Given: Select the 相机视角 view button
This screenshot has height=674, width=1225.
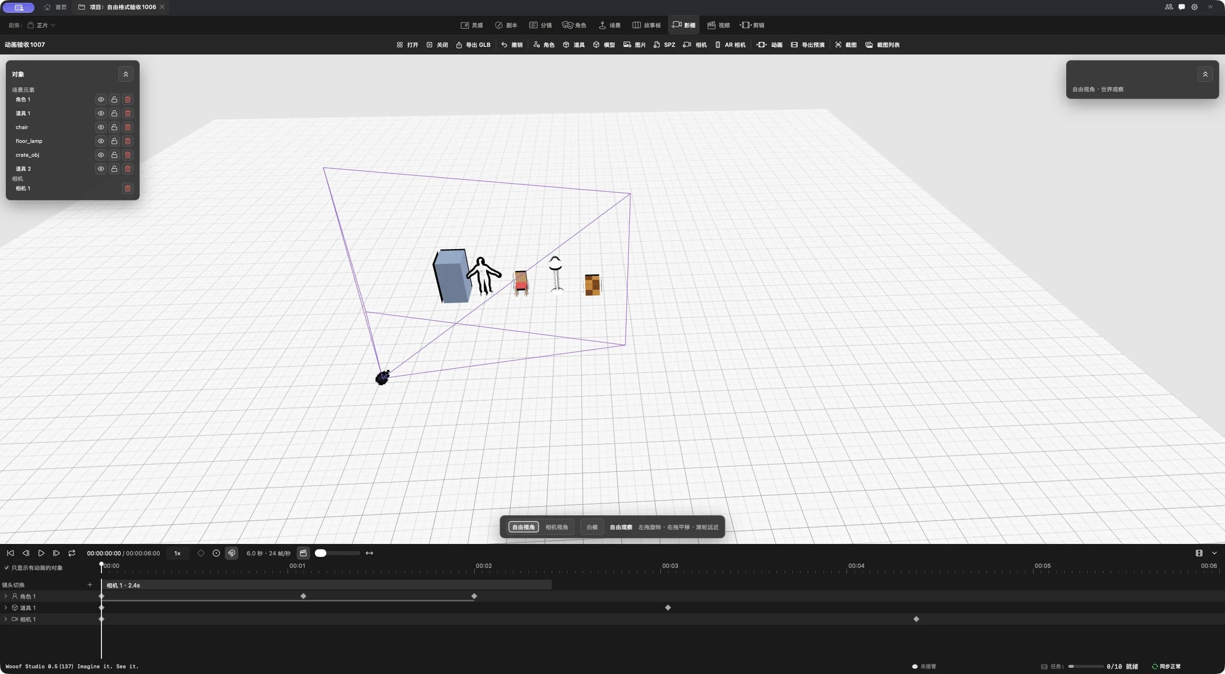Looking at the screenshot, I should pyautogui.click(x=557, y=527).
